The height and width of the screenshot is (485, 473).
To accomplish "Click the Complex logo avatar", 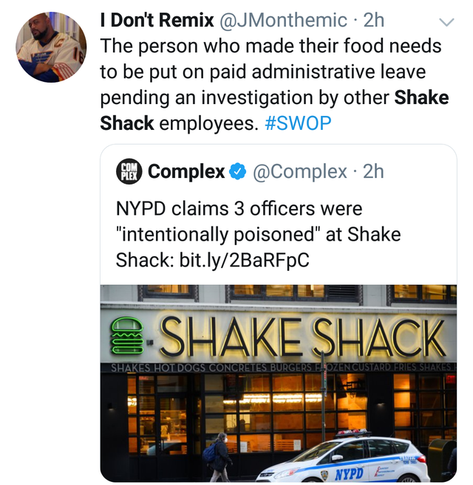I will tap(129, 172).
